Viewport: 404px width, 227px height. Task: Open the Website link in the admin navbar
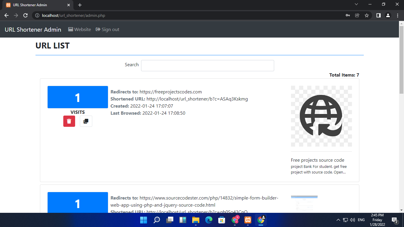(79, 29)
